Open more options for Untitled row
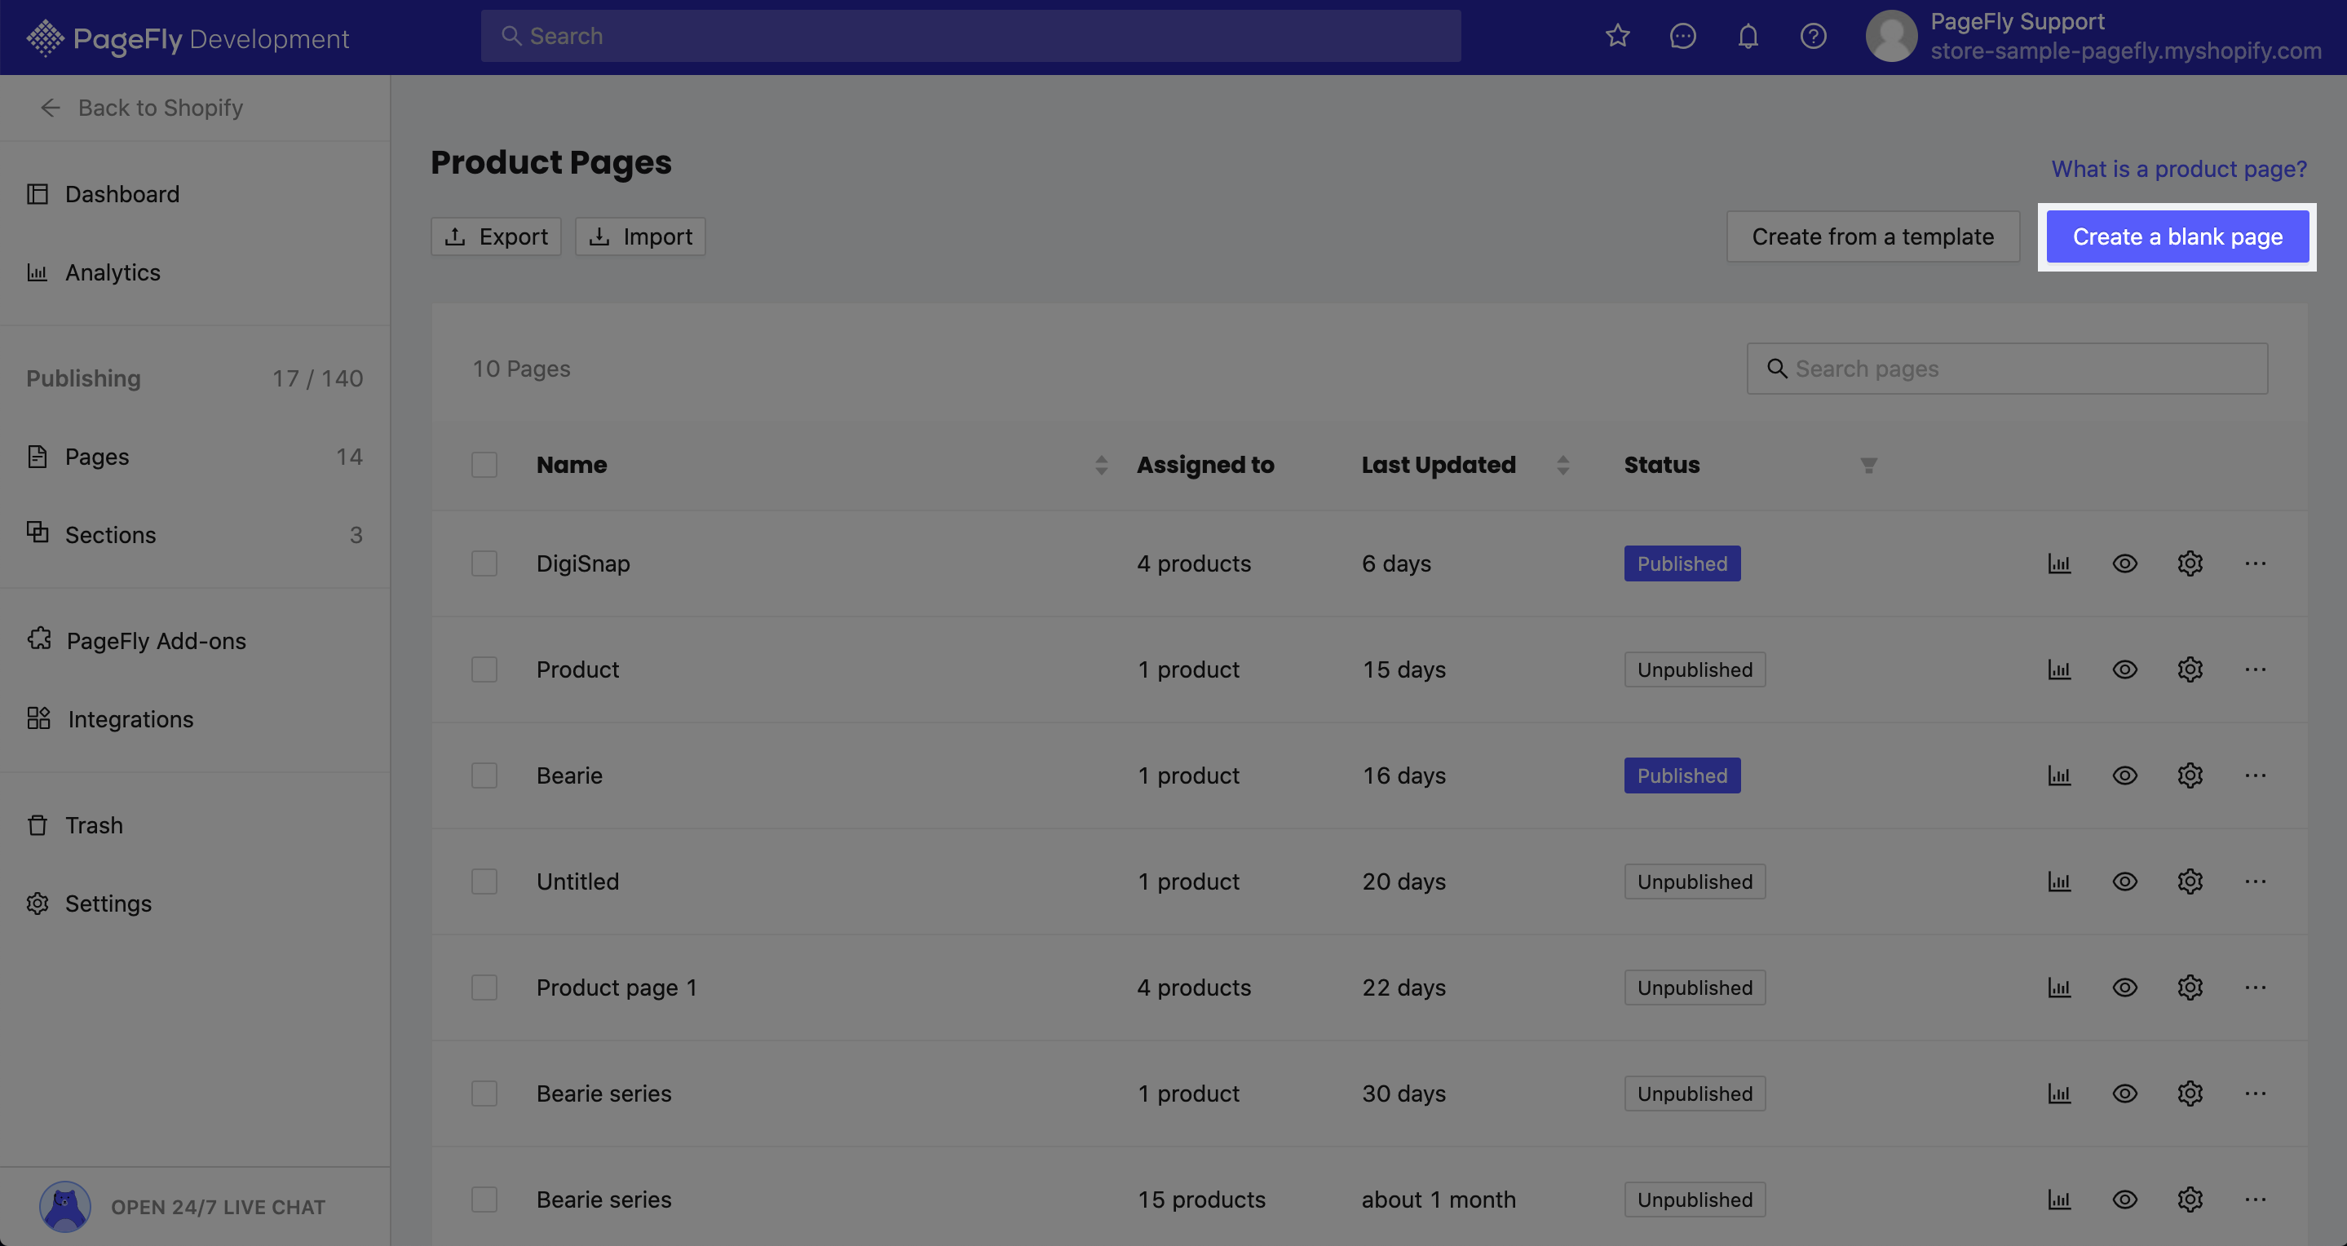 click(x=2255, y=881)
